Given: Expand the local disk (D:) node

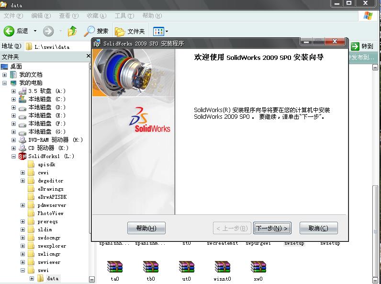Looking at the screenshot, I should [13, 107].
